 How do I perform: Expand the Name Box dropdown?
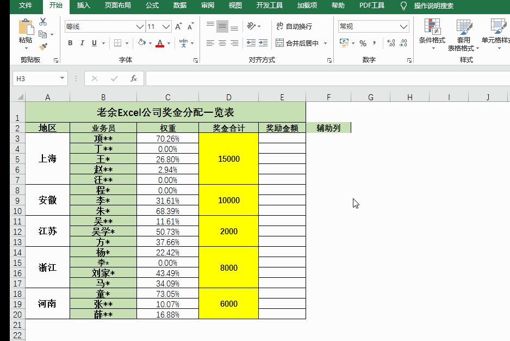click(x=62, y=78)
